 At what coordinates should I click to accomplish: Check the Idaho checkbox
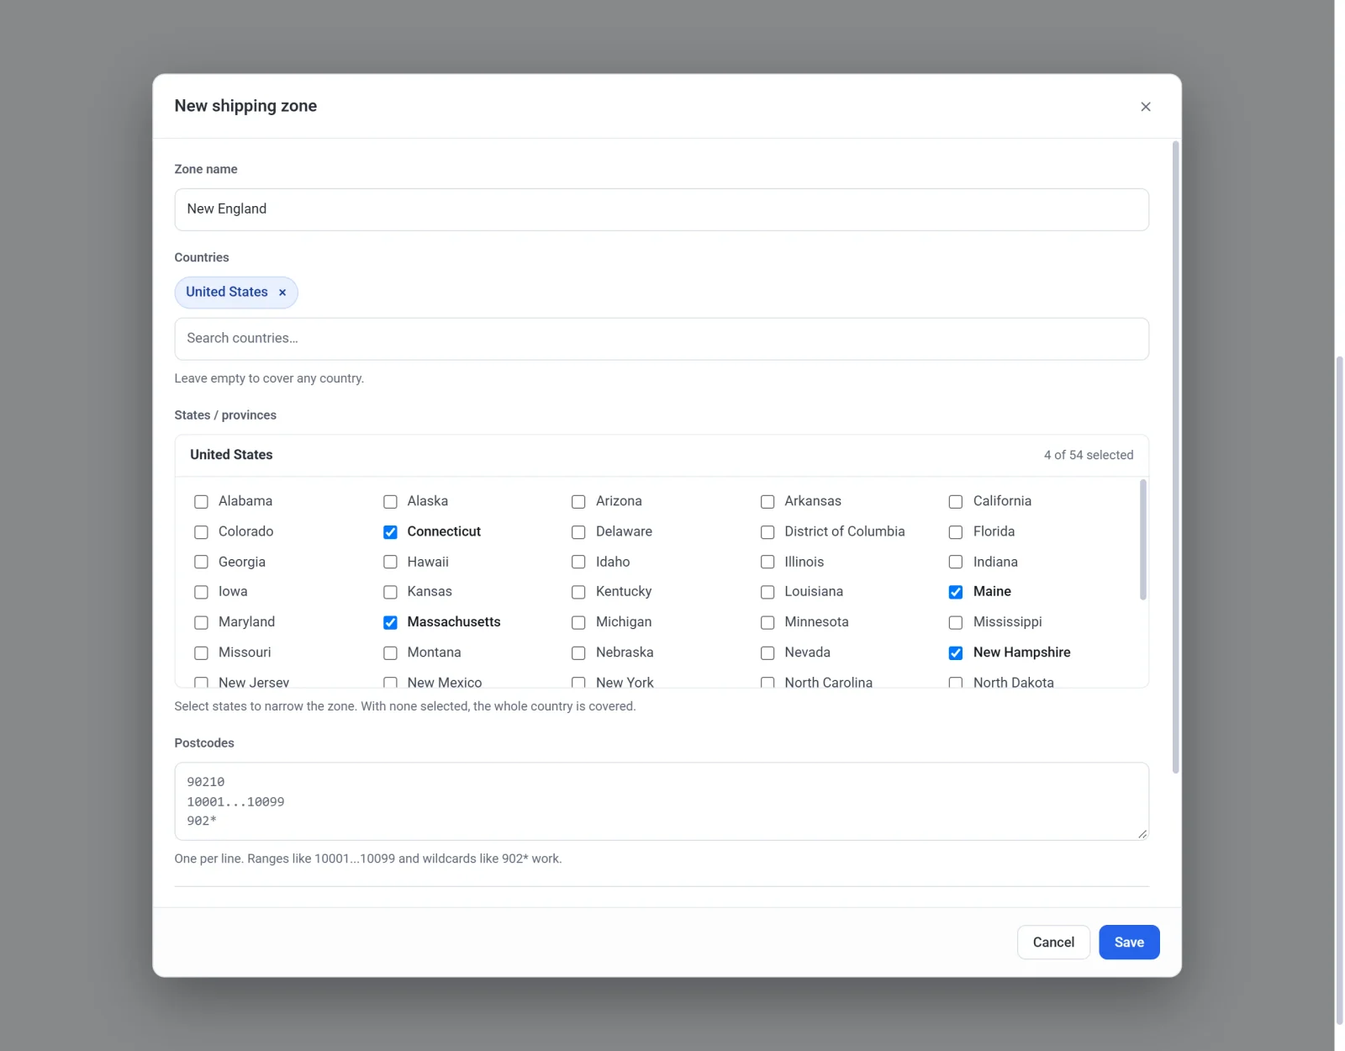[578, 562]
